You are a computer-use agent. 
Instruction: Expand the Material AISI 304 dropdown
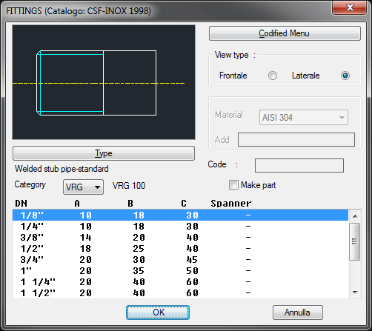tap(304, 118)
